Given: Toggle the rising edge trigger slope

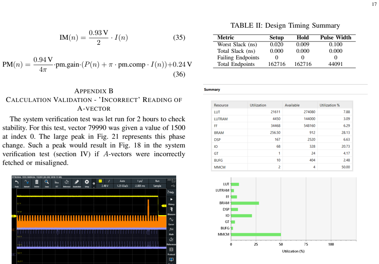Looking at the screenshot, I should (109, 181).
